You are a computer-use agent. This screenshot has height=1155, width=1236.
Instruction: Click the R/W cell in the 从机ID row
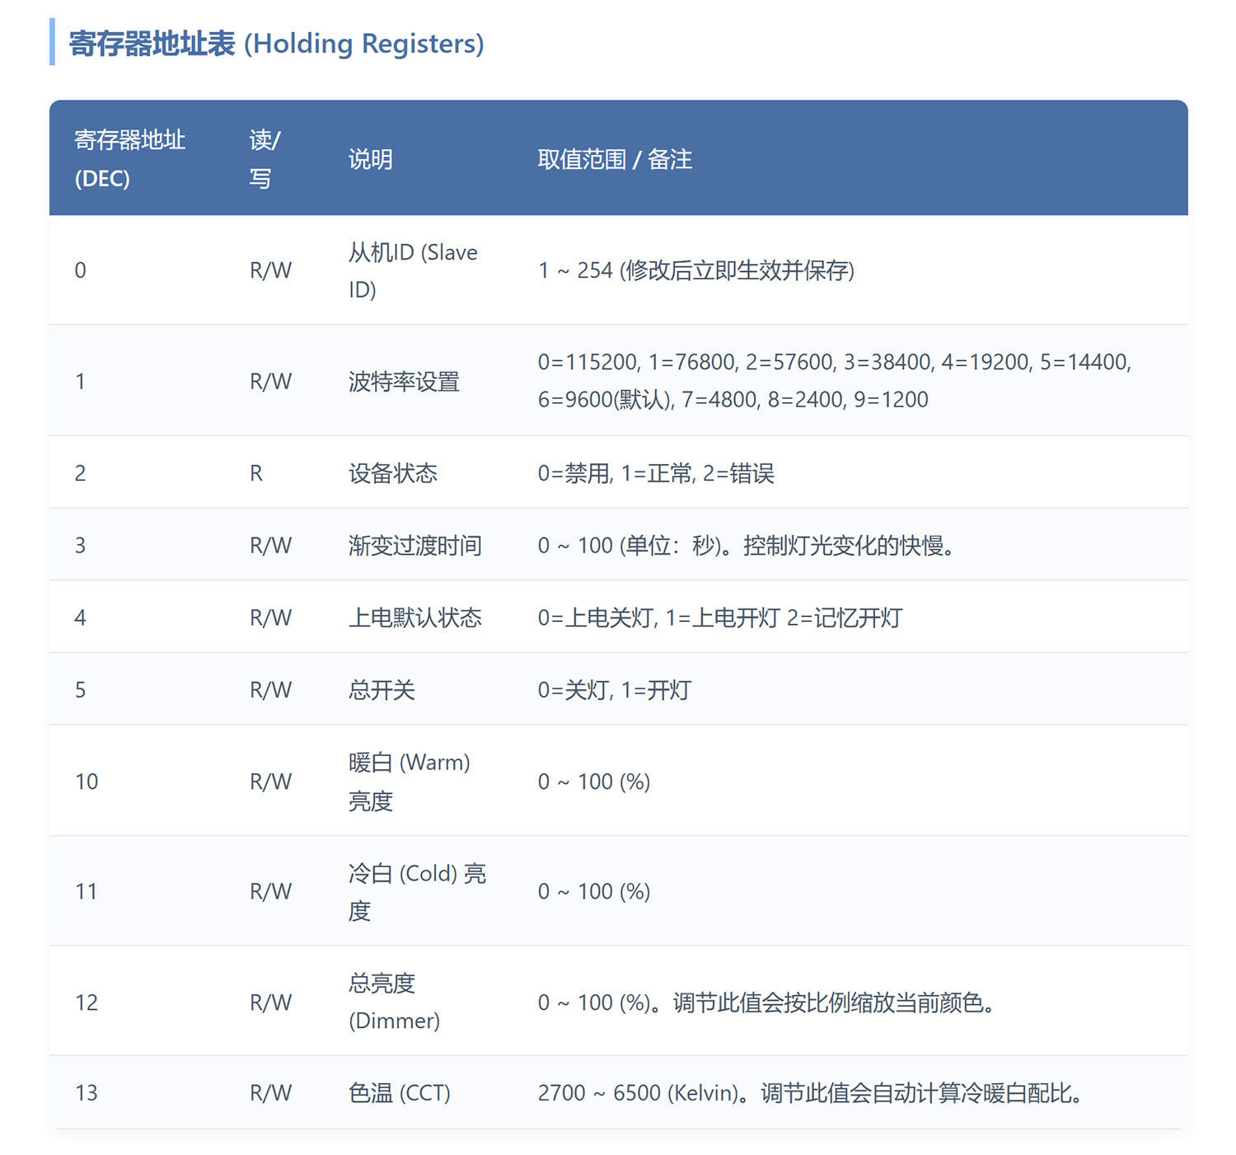coord(270,270)
